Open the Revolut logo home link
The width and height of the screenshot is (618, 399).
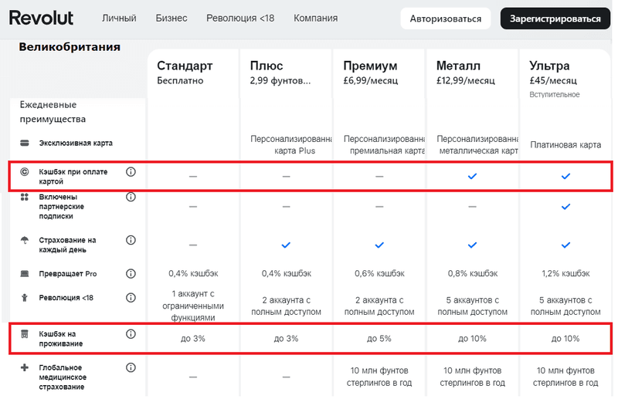[41, 18]
